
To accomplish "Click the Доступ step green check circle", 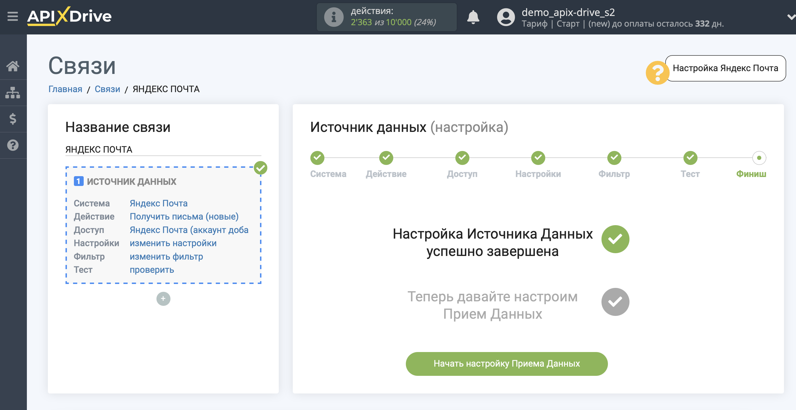I will tap(462, 158).
